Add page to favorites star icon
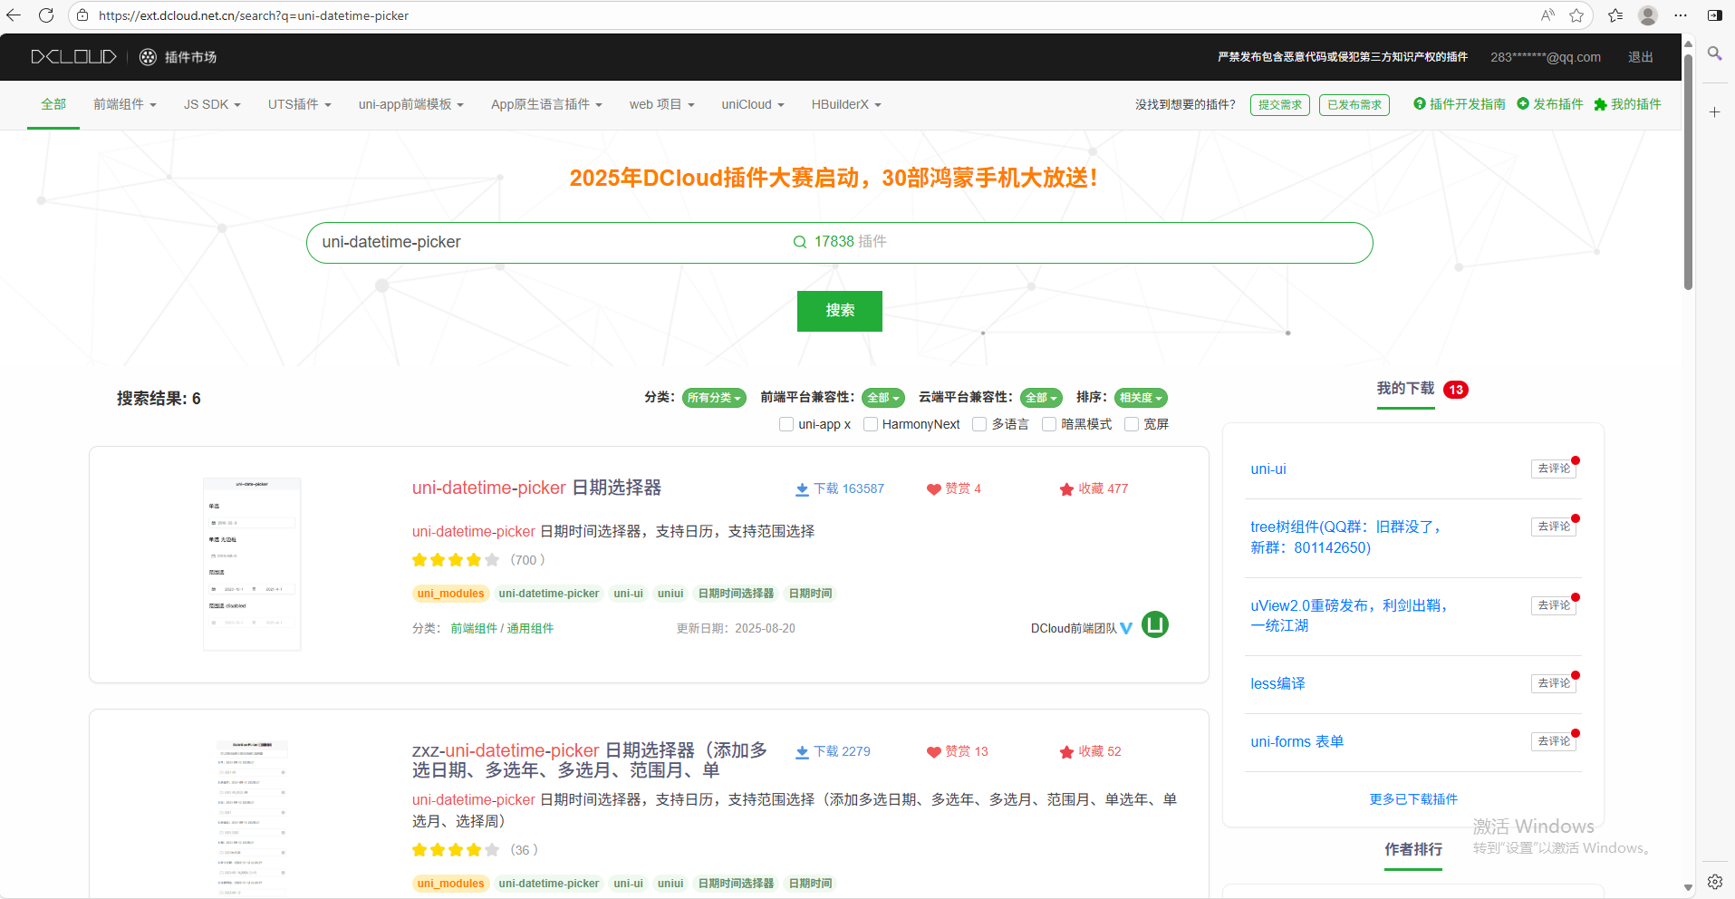The image size is (1735, 899). [1576, 15]
